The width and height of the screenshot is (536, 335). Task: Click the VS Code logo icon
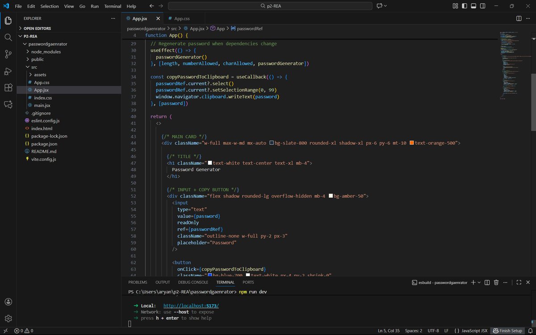coord(6,6)
